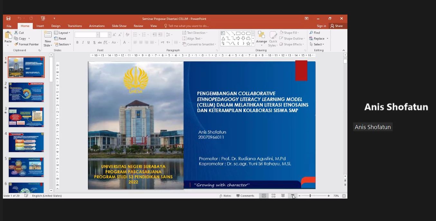The image size is (436, 221).
Task: Click fit slide to current window icon
Action: tap(344, 196)
